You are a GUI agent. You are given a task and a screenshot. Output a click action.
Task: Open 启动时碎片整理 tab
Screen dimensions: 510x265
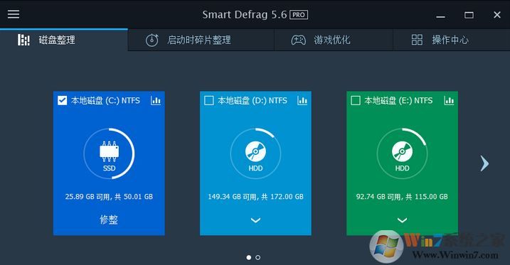tap(201, 40)
